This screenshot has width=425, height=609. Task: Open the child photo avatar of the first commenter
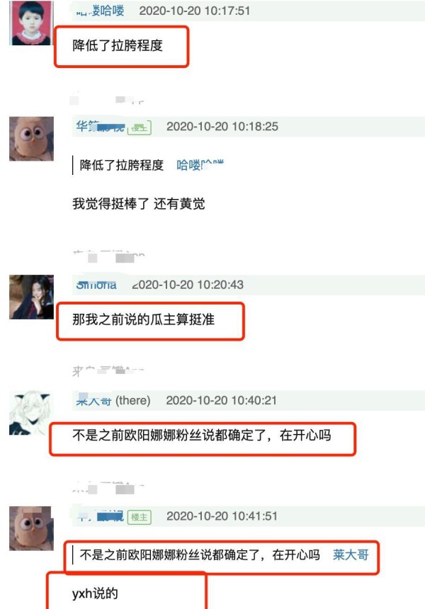31,23
